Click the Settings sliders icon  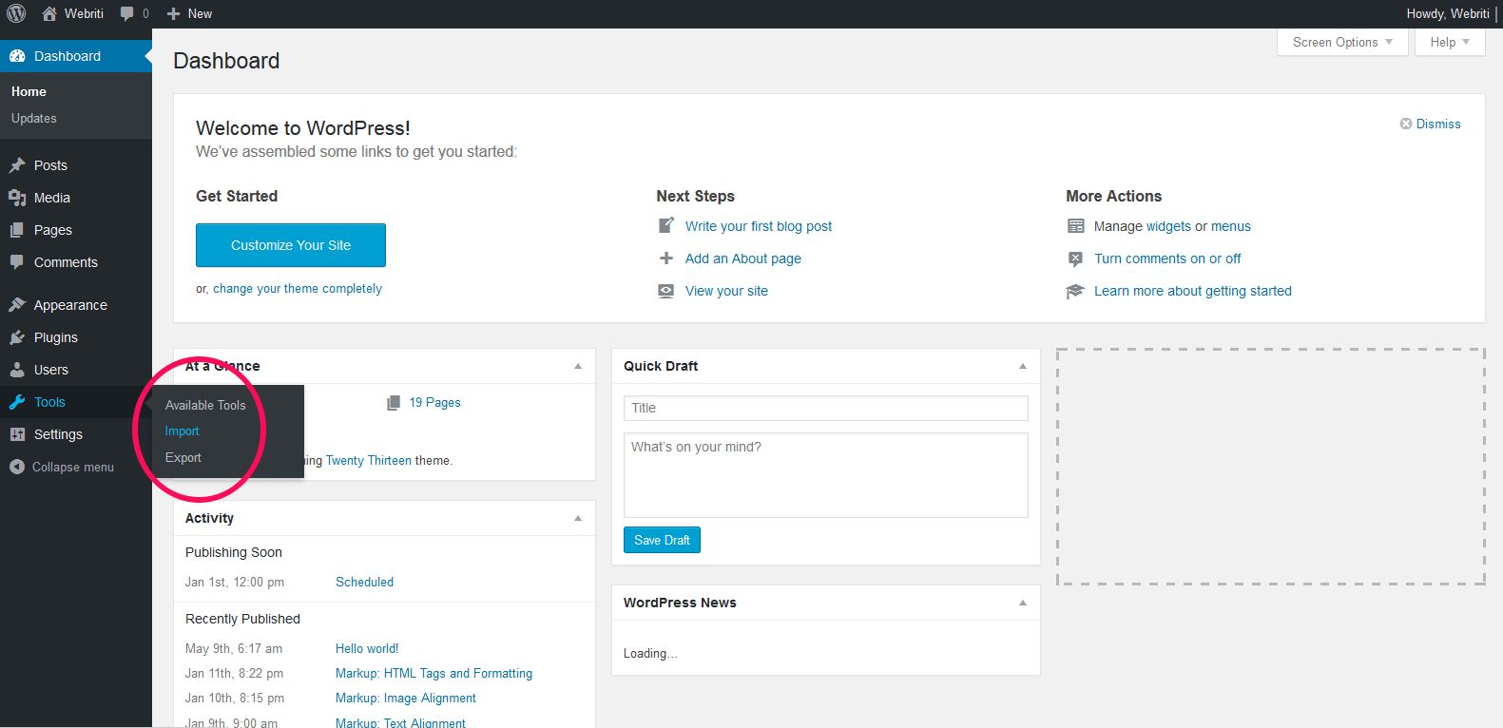point(17,434)
